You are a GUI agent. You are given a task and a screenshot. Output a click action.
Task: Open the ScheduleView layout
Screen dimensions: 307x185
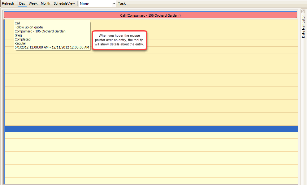click(x=64, y=4)
